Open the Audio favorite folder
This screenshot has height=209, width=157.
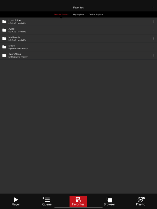(x=78, y=30)
